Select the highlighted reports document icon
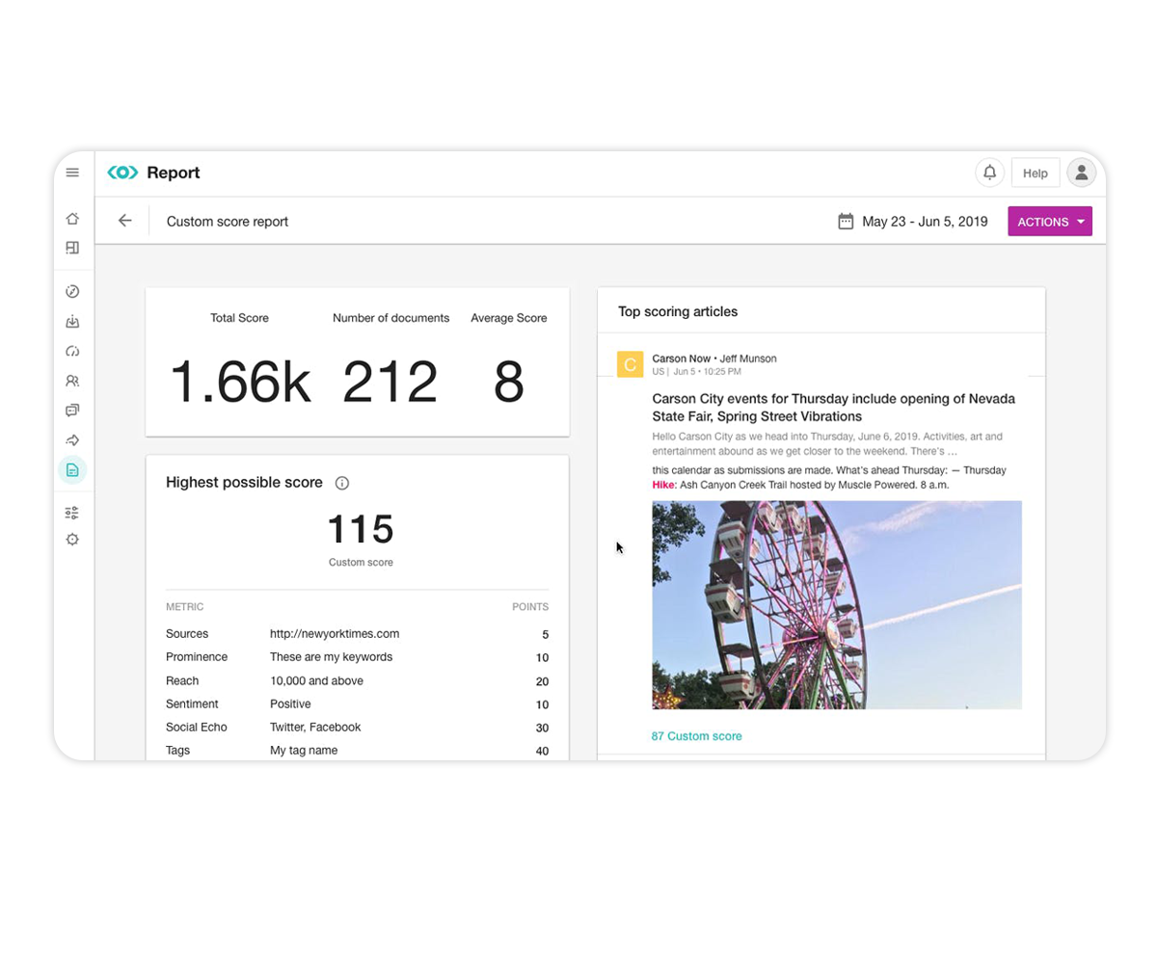Viewport: 1157px width, 954px height. pyautogui.click(x=72, y=469)
